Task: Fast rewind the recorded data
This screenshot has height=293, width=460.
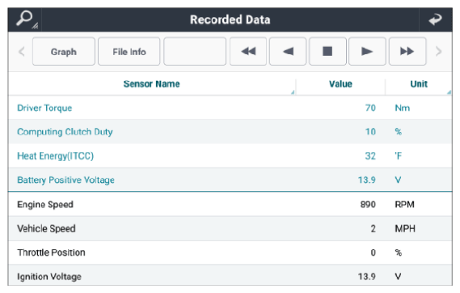Action: 248,51
